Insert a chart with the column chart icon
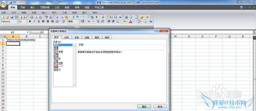The width and height of the screenshot is (256, 111). click(126, 17)
